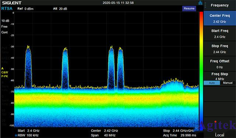236x138 pixels.
Task: Select the Start Freq softkey
Action: [220, 33]
